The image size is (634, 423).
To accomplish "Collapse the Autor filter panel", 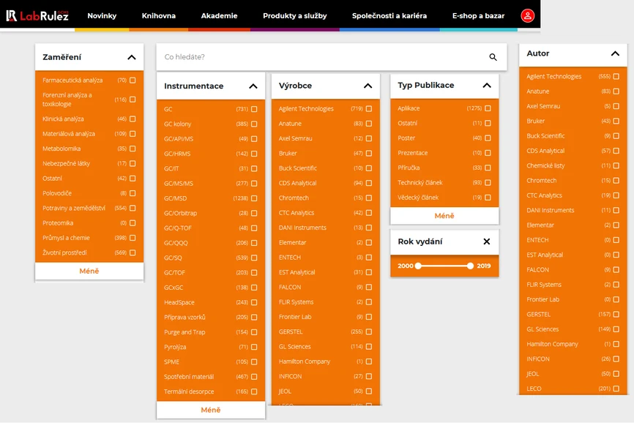I will 615,53.
